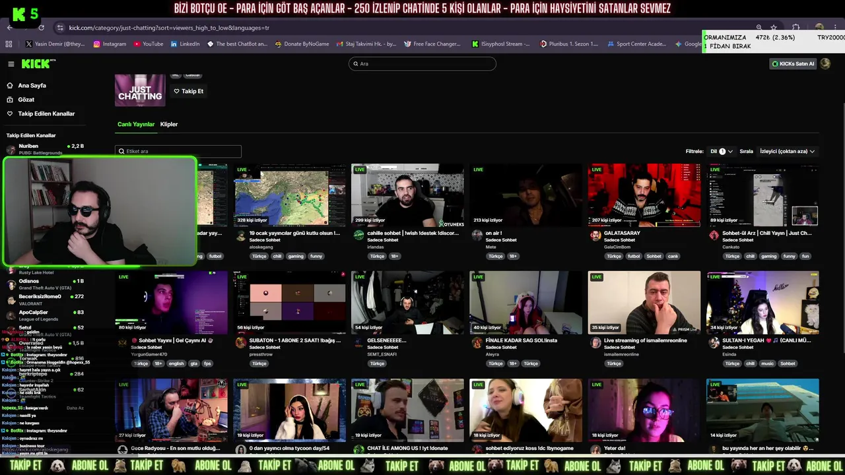Open the hamburger sidebar menu
This screenshot has width=845, height=475.
click(11, 64)
